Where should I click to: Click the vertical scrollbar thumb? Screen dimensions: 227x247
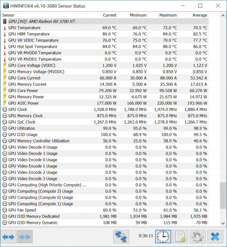click(x=223, y=196)
